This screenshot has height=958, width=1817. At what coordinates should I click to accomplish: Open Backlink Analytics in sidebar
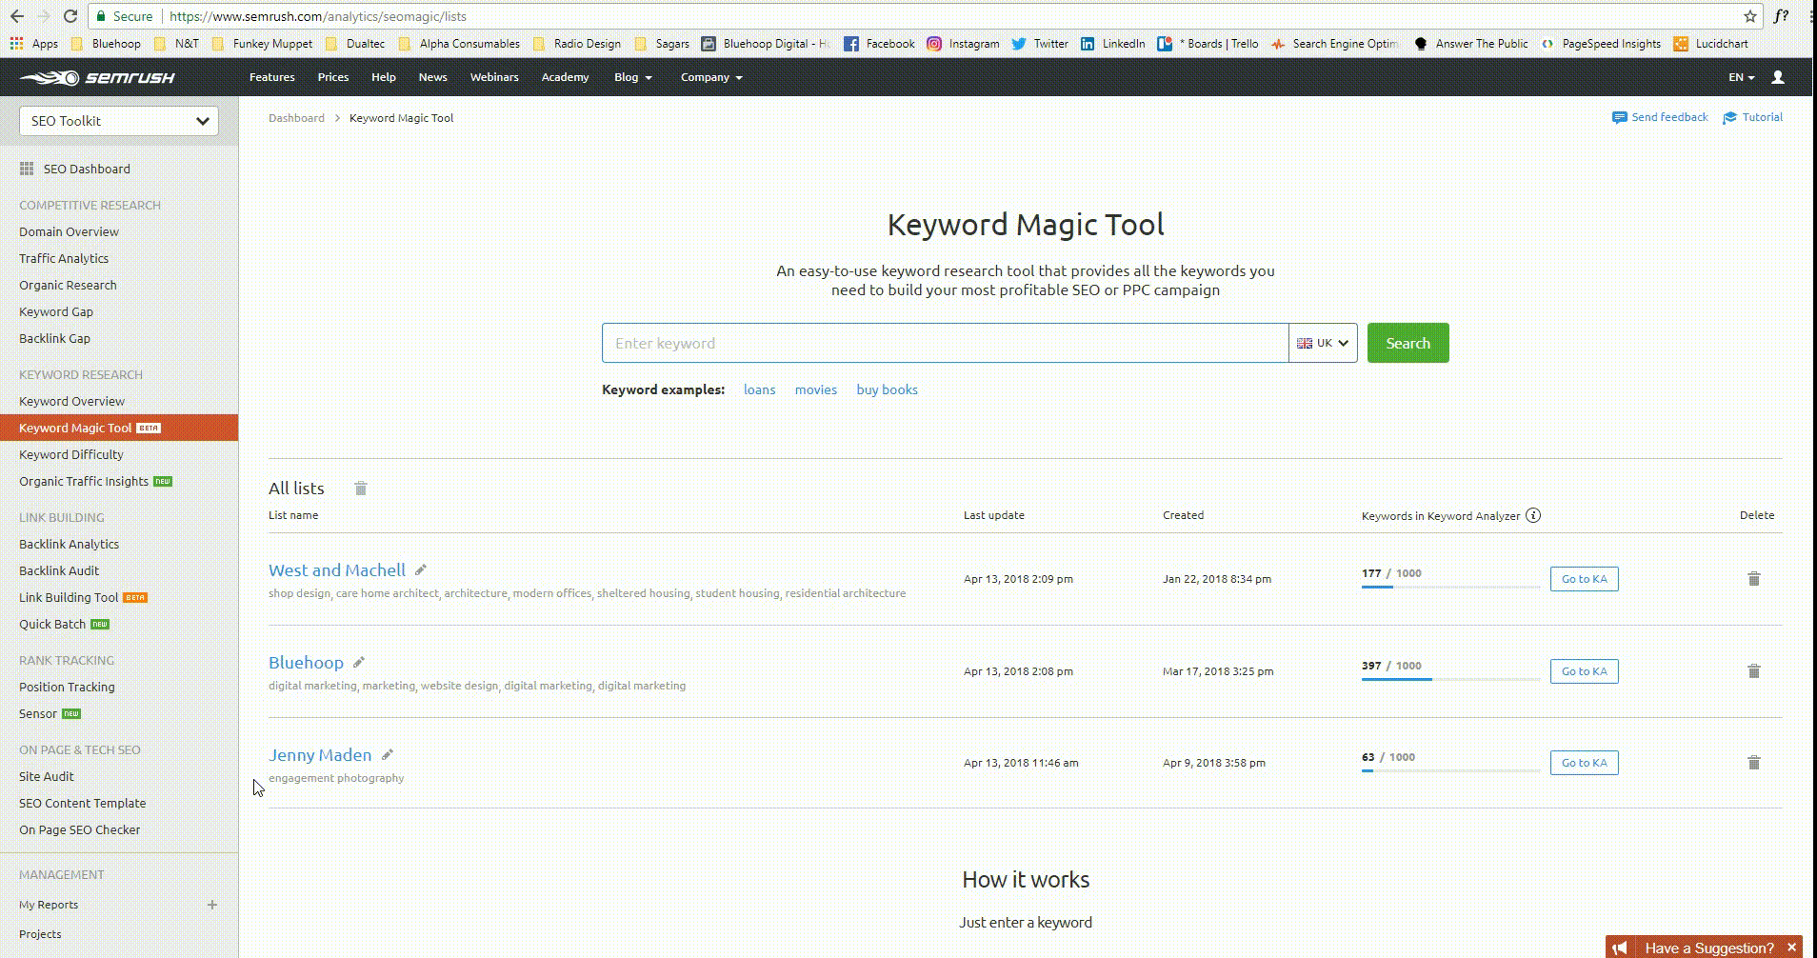pos(69,544)
